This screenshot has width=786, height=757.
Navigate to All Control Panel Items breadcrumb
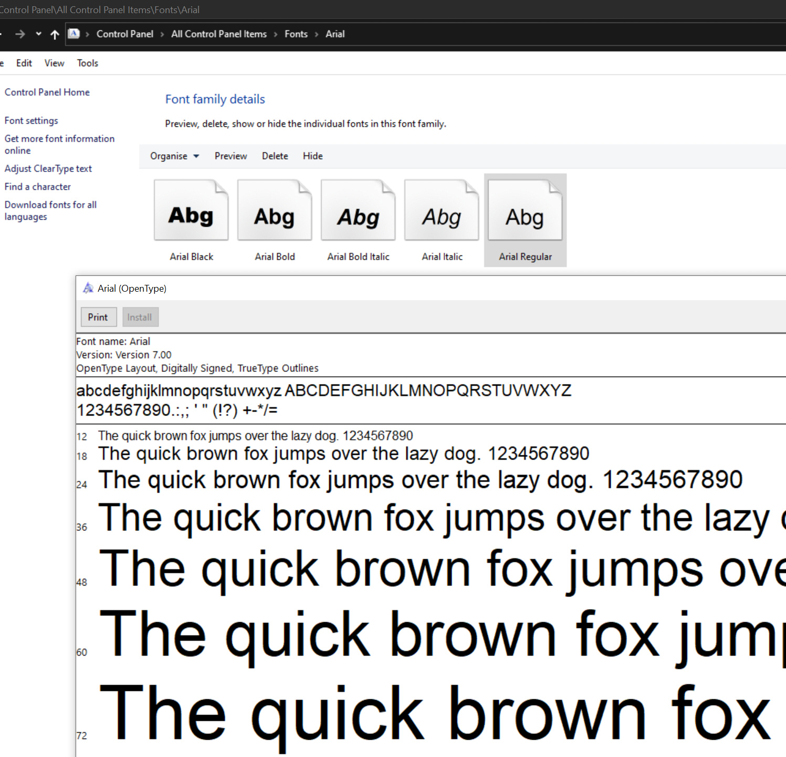pyautogui.click(x=219, y=34)
